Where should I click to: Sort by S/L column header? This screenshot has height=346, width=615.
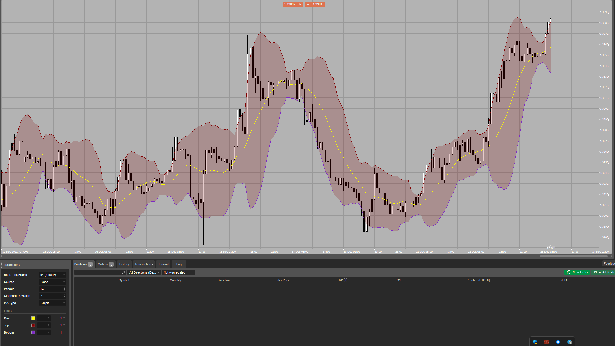399,280
